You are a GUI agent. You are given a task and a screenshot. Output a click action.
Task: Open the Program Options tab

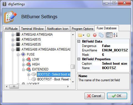pos(83,29)
